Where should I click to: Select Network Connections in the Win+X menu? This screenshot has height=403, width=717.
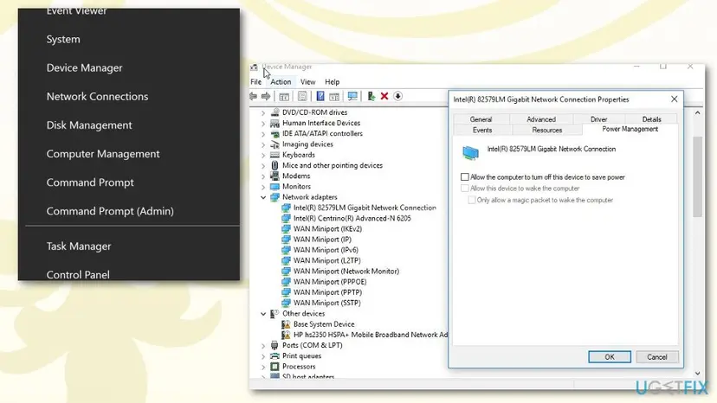(97, 96)
